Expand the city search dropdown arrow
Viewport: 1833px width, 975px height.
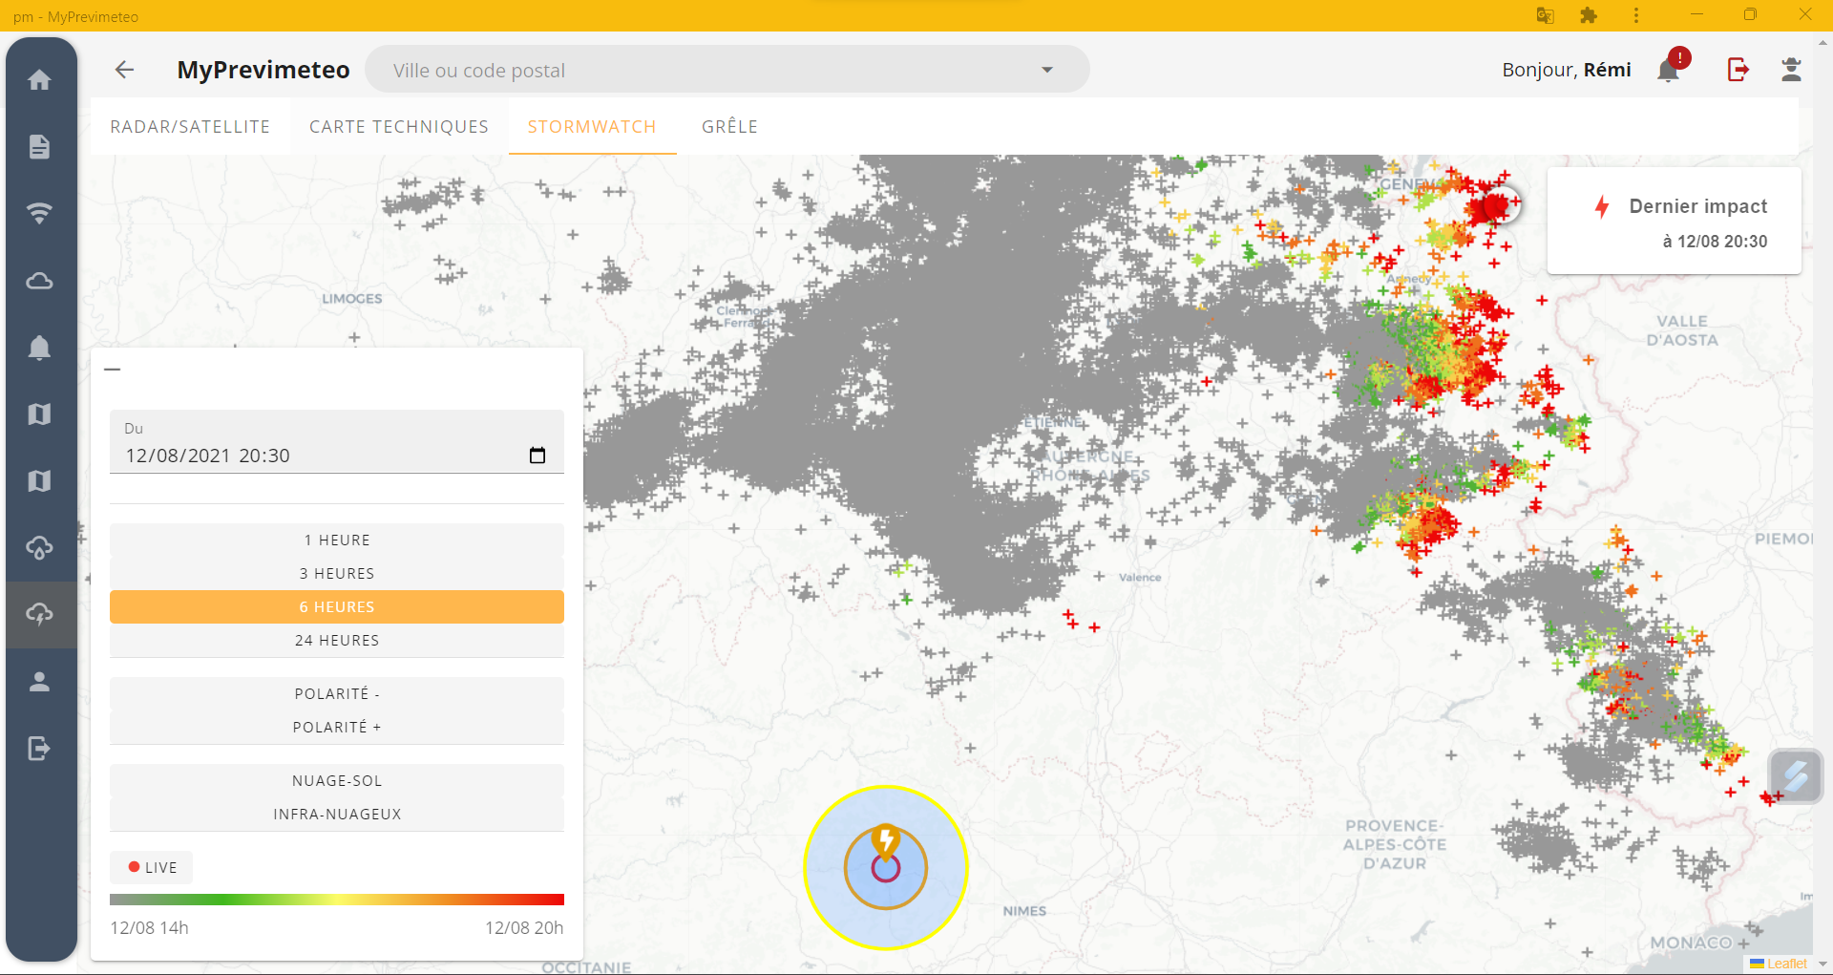tap(1047, 70)
